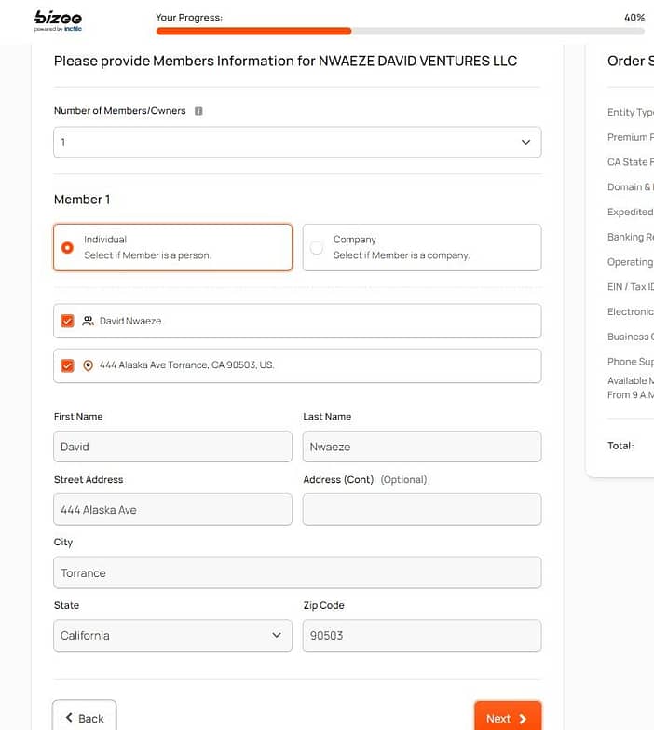
Task: Select the Individual member radio option
Action: coord(67,248)
